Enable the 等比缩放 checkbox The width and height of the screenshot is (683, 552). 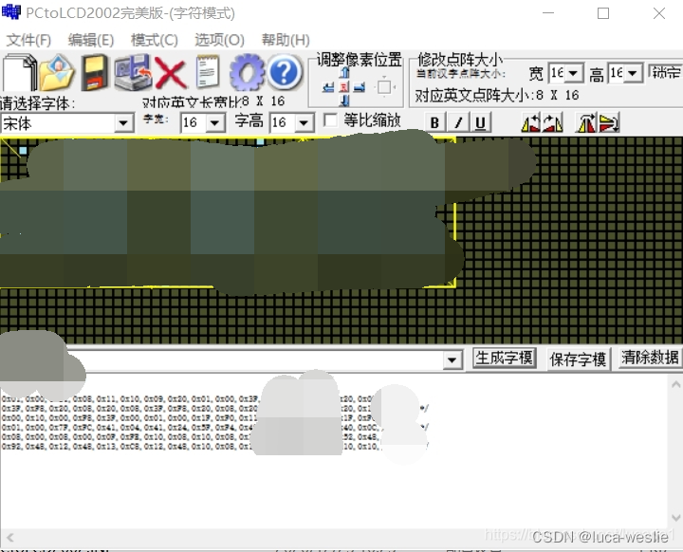coord(331,120)
